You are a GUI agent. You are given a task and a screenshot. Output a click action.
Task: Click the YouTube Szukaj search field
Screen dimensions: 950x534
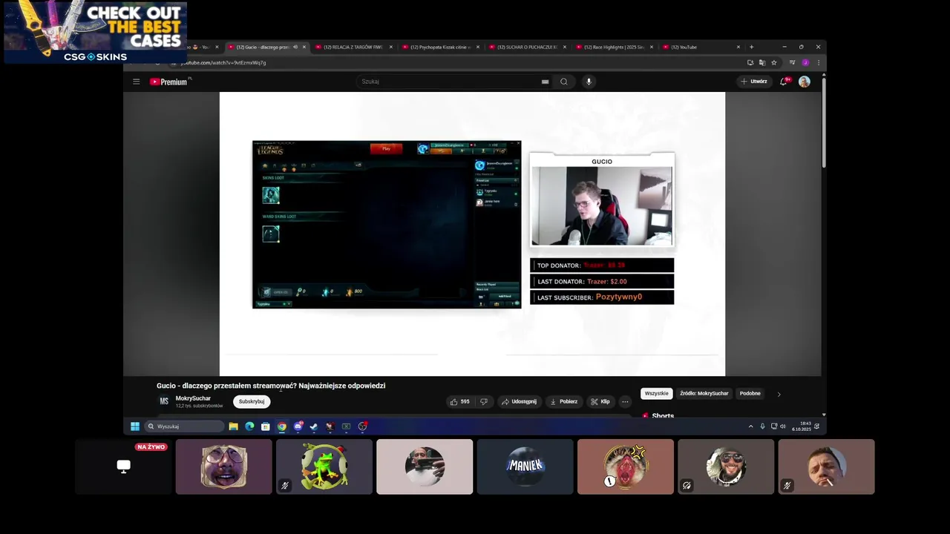pos(453,82)
